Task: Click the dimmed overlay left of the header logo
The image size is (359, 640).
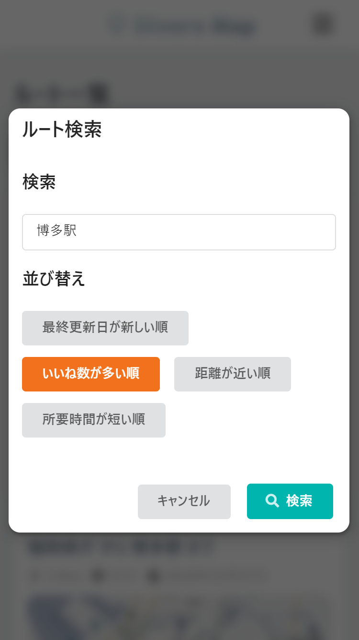Action: point(48,25)
